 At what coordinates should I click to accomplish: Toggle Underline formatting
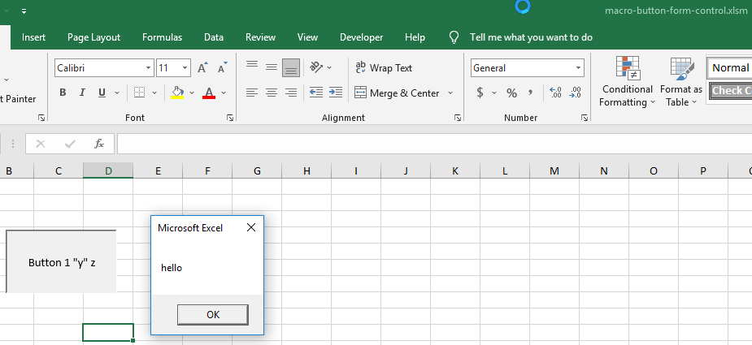pos(102,93)
